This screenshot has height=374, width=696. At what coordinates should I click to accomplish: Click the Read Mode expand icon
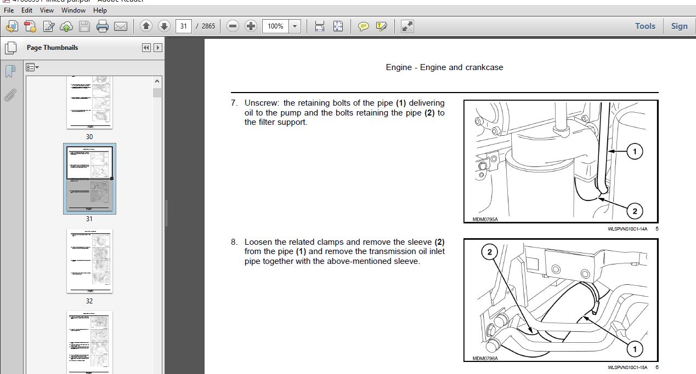click(x=407, y=26)
